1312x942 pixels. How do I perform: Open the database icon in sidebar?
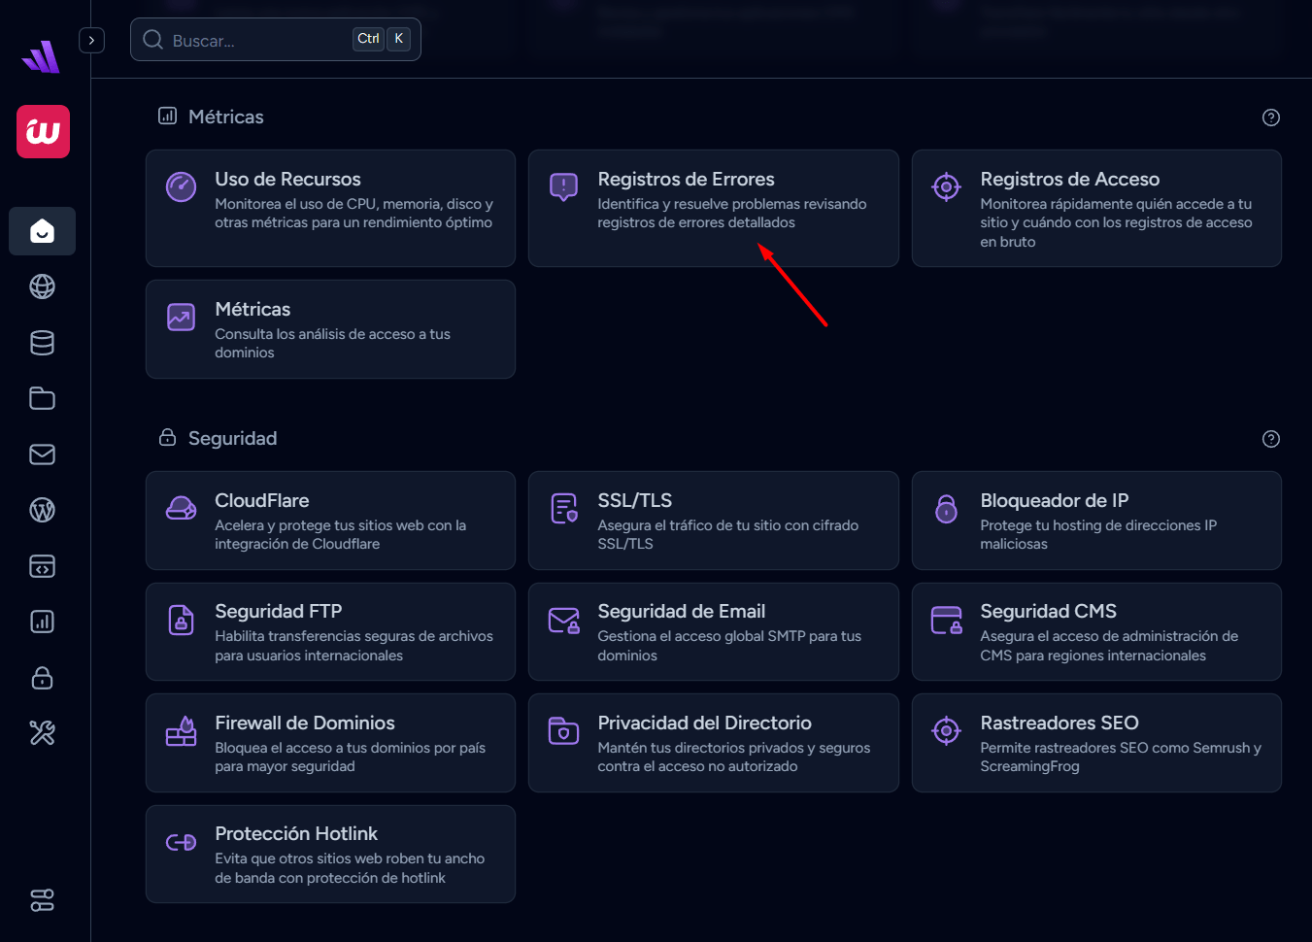pyautogui.click(x=42, y=343)
